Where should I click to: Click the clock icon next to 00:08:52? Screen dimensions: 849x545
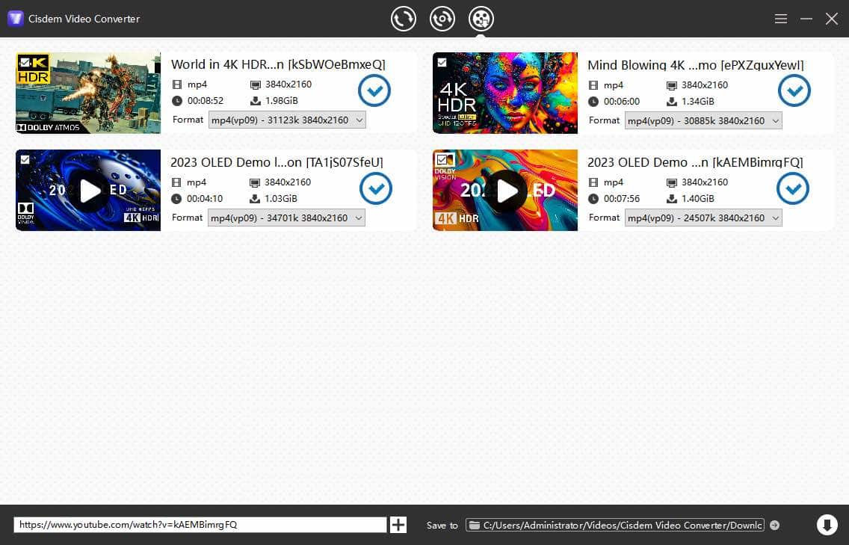[x=177, y=101]
